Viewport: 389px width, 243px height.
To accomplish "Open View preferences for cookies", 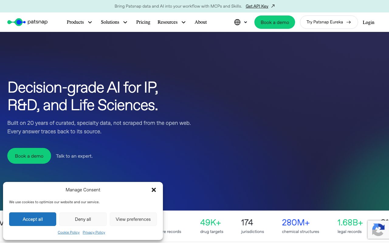I will click(133, 219).
